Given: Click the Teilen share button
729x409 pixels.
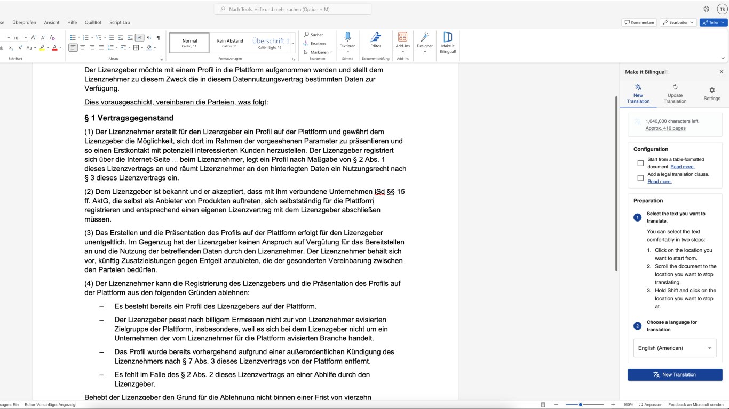Looking at the screenshot, I should pos(714,22).
